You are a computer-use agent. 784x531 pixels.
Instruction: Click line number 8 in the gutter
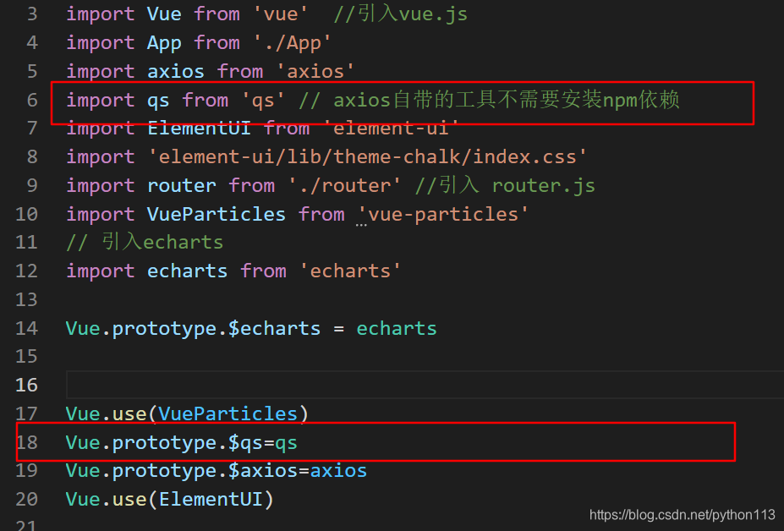(32, 157)
